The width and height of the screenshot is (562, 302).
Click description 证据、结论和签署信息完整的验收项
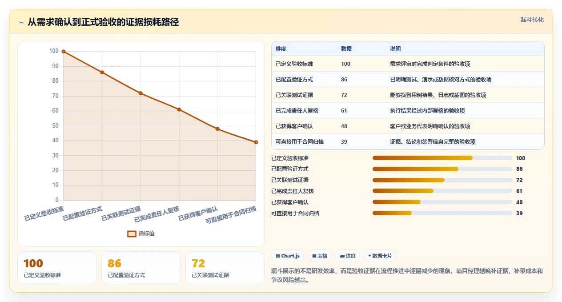433,142
